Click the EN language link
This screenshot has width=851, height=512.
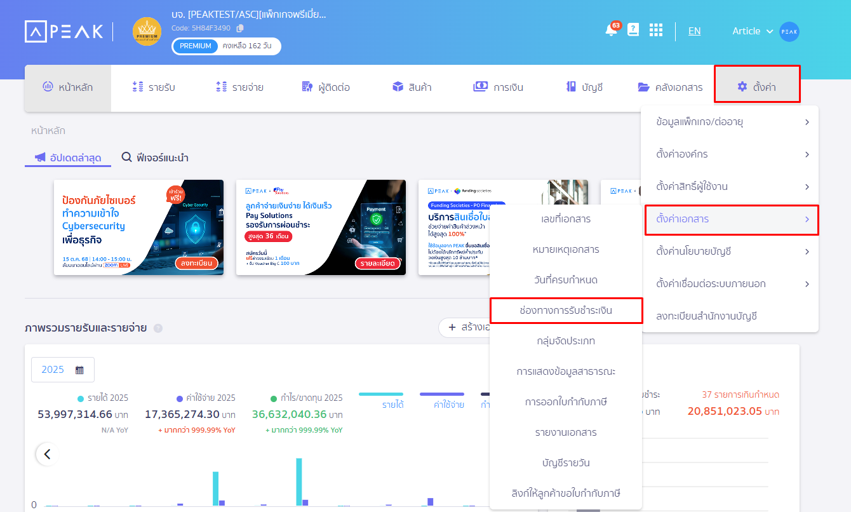click(694, 30)
